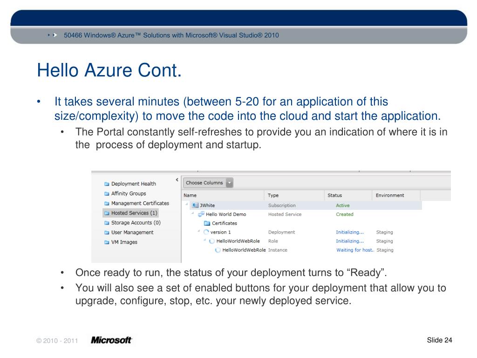Viewport: 477px width, 358px height.
Task: Click the Hello World Demo hosted service icon
Action: [x=201, y=214]
